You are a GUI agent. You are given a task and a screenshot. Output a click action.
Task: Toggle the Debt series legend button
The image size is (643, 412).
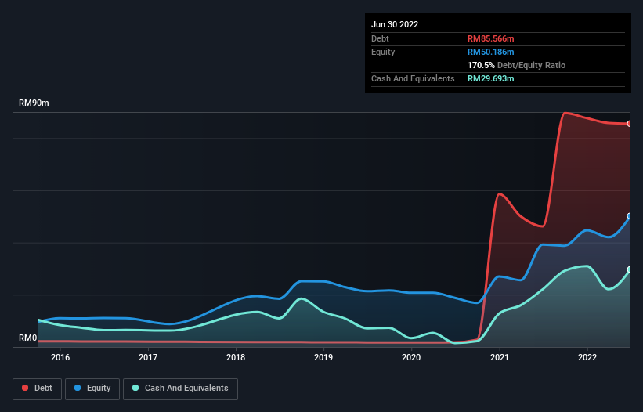38,389
